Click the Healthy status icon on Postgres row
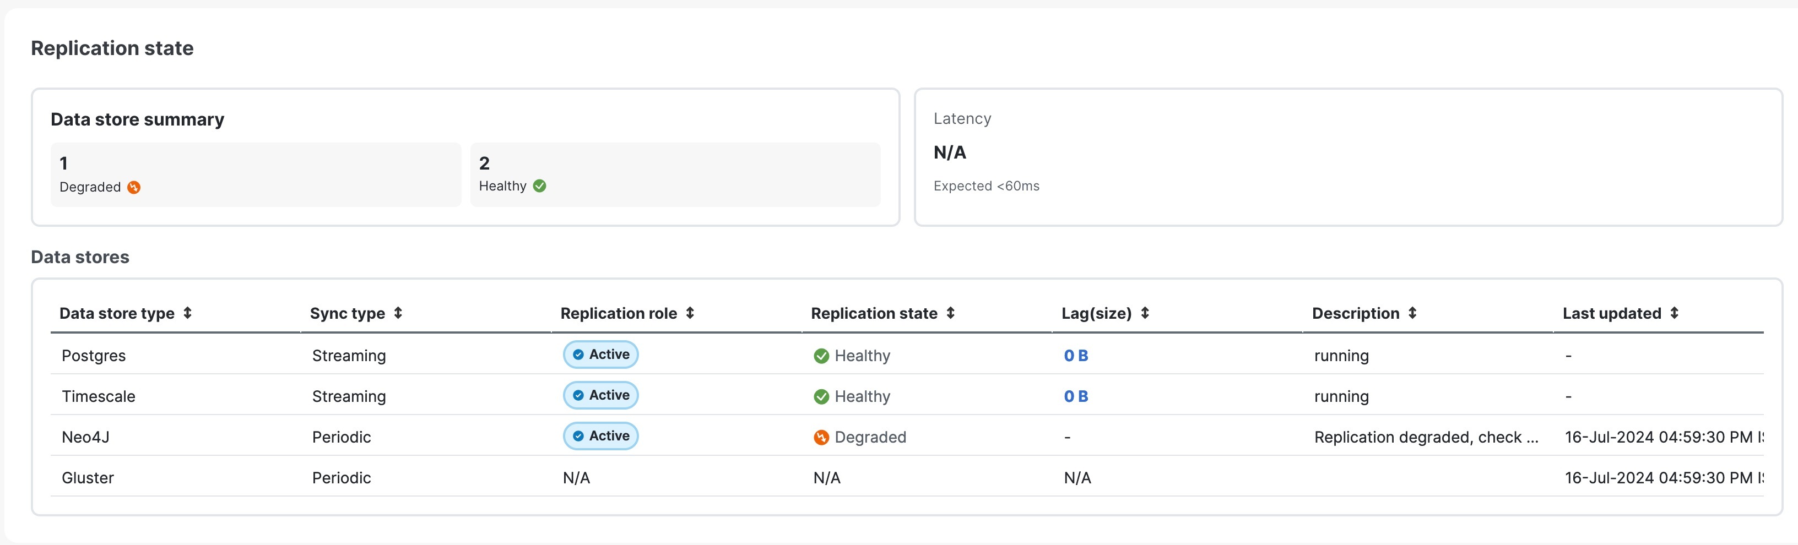Viewport: 1798px width, 545px height. (821, 355)
